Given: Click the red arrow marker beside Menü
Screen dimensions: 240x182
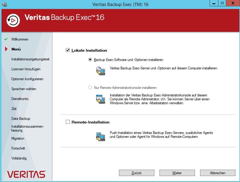Looking at the screenshot, I should pyautogui.click(x=6, y=49).
